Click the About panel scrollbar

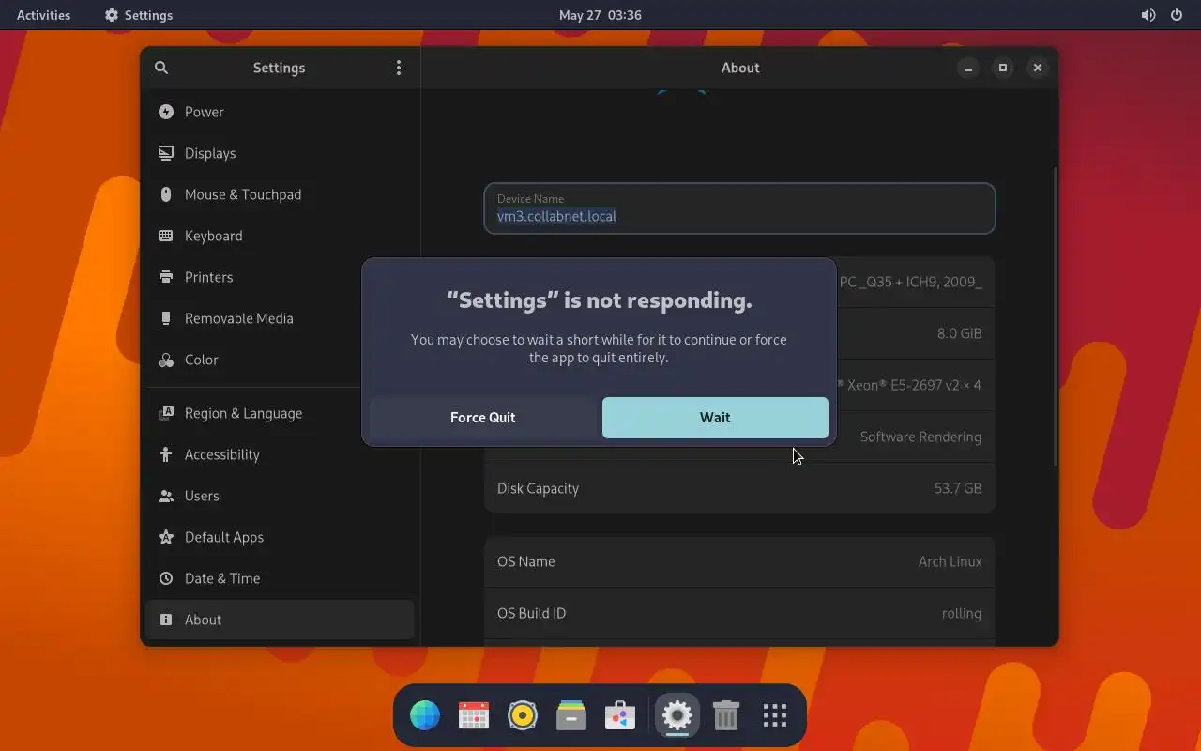pyautogui.click(x=1055, y=316)
